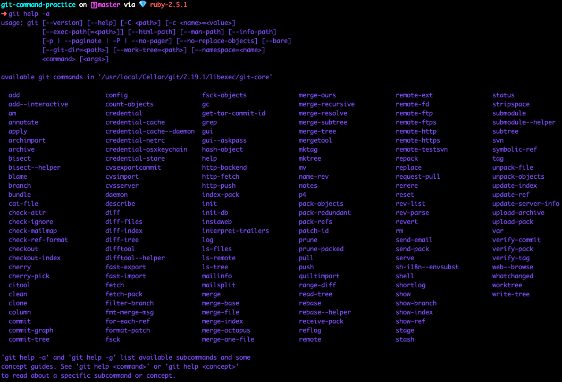562x382 pixels.
Task: Click the cherry-pick command
Action: tap(29, 276)
